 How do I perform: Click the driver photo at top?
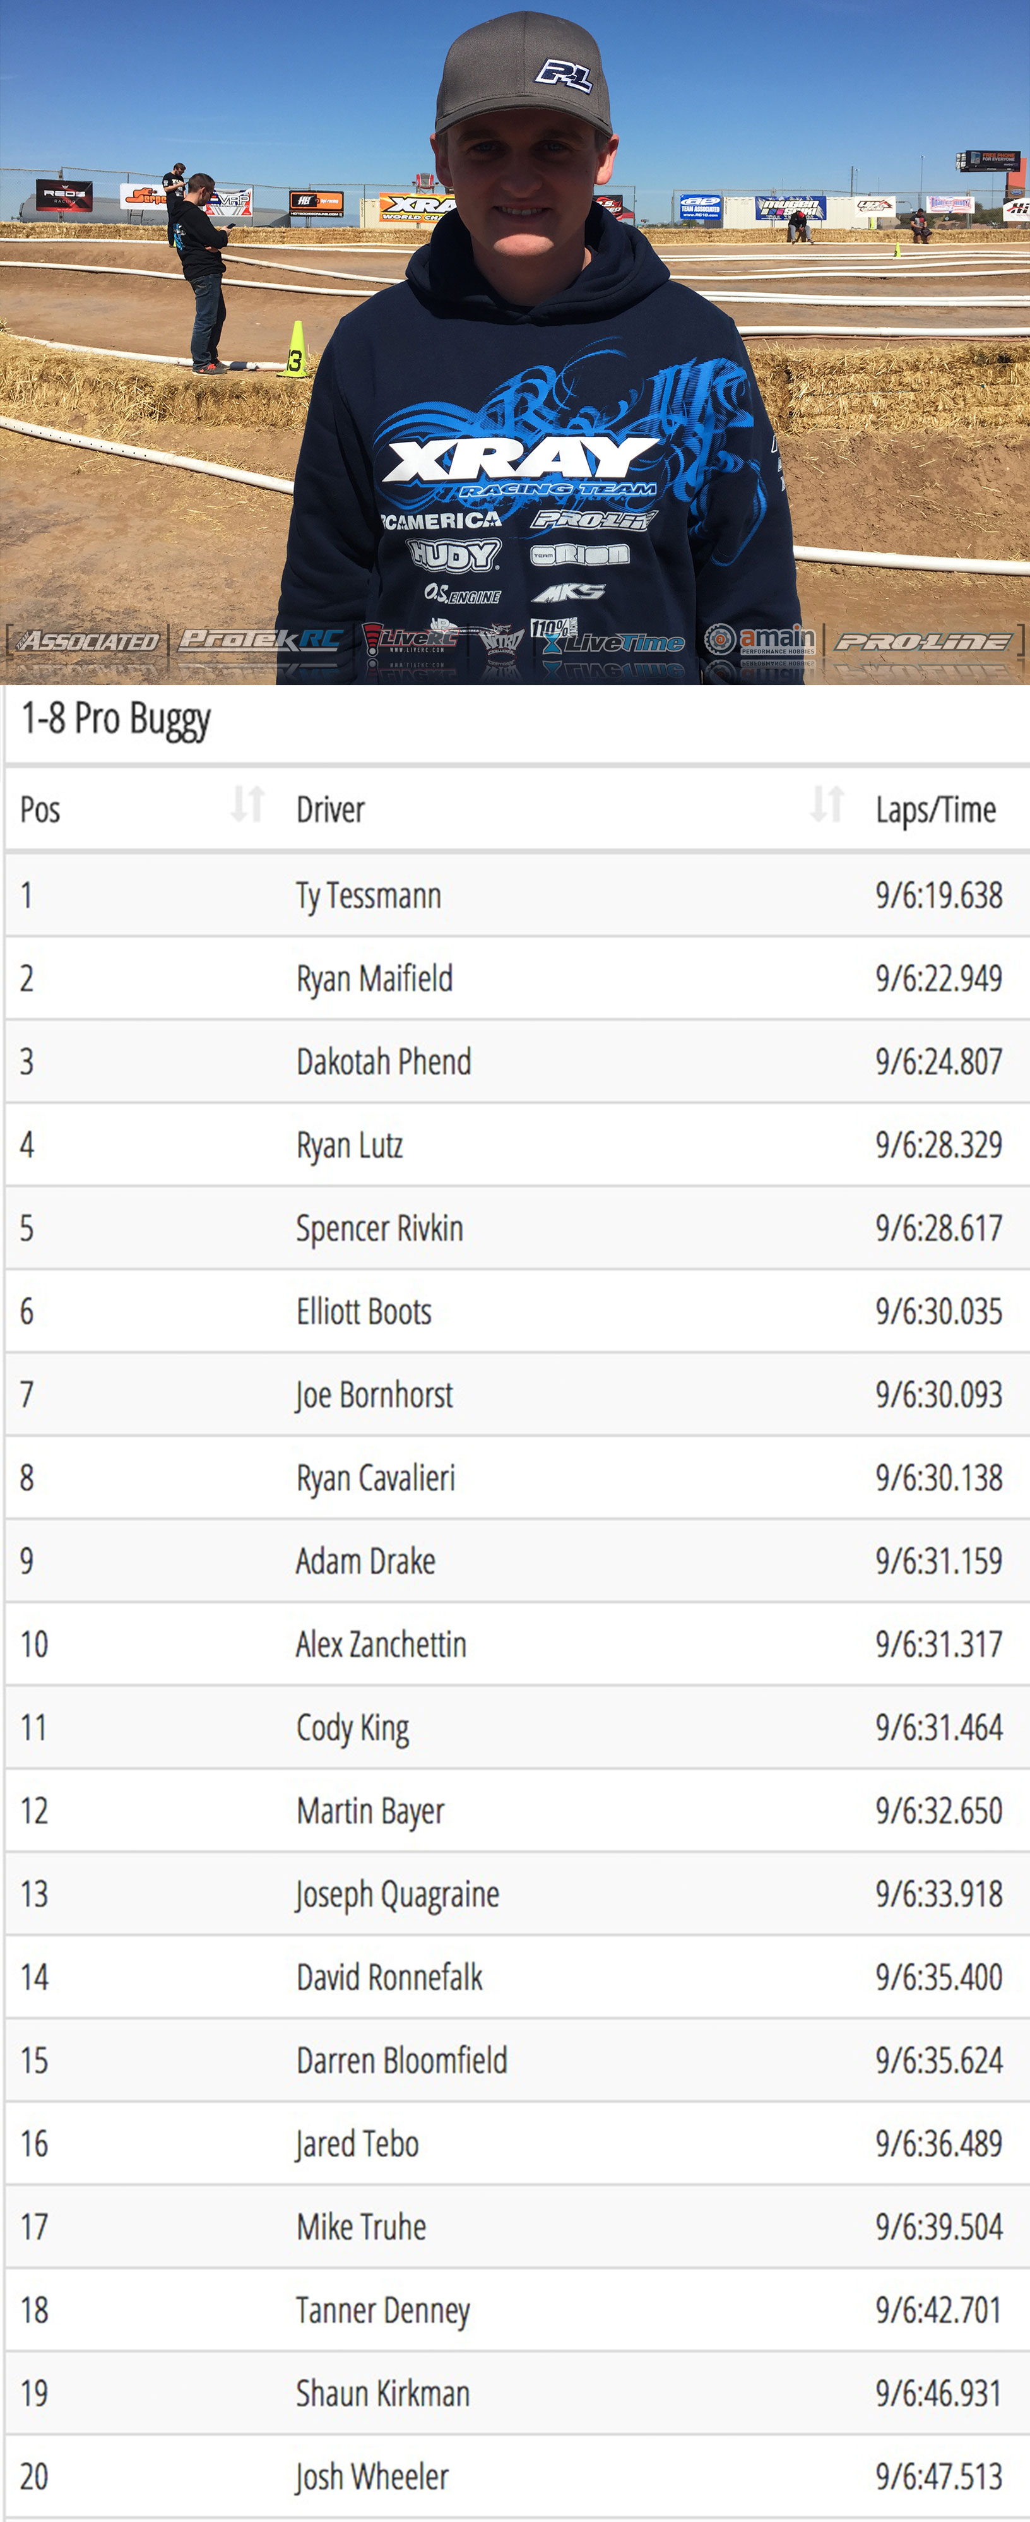pos(515,342)
